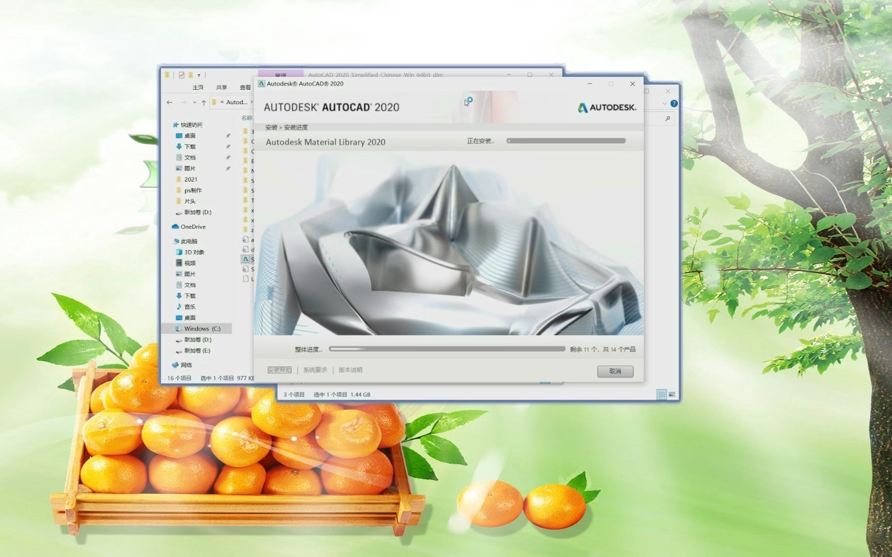Click the pin icon next to 文档
Viewport: 892px width, 557px height.
[228, 157]
